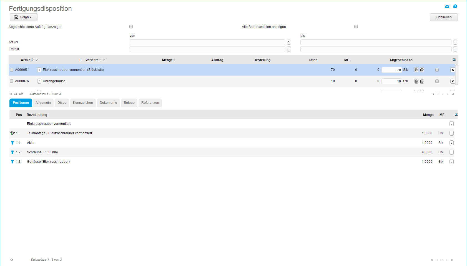Click the filter funnel next to Artikel header

(x=37, y=60)
